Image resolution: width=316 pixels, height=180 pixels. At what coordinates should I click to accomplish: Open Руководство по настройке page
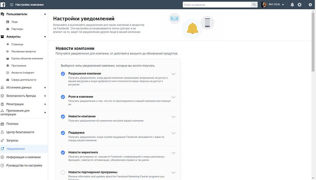tap(24, 165)
